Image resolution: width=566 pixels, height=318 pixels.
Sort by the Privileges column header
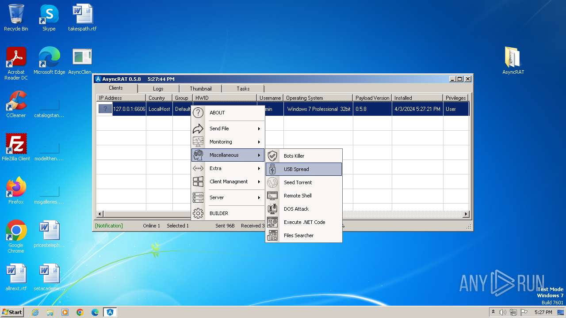click(456, 98)
